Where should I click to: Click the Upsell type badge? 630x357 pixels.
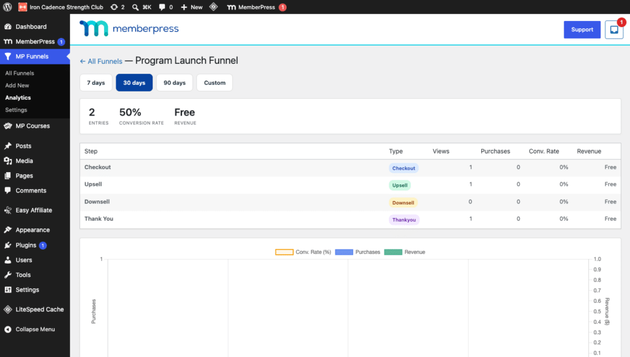pyautogui.click(x=400, y=186)
